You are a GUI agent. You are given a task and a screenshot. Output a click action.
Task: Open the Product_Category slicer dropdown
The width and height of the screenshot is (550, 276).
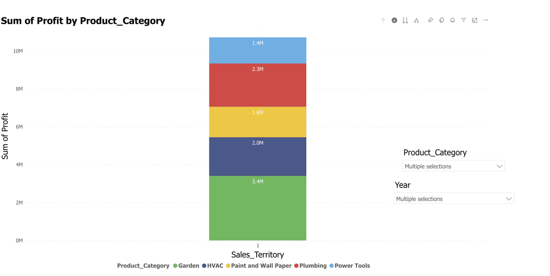(499, 166)
